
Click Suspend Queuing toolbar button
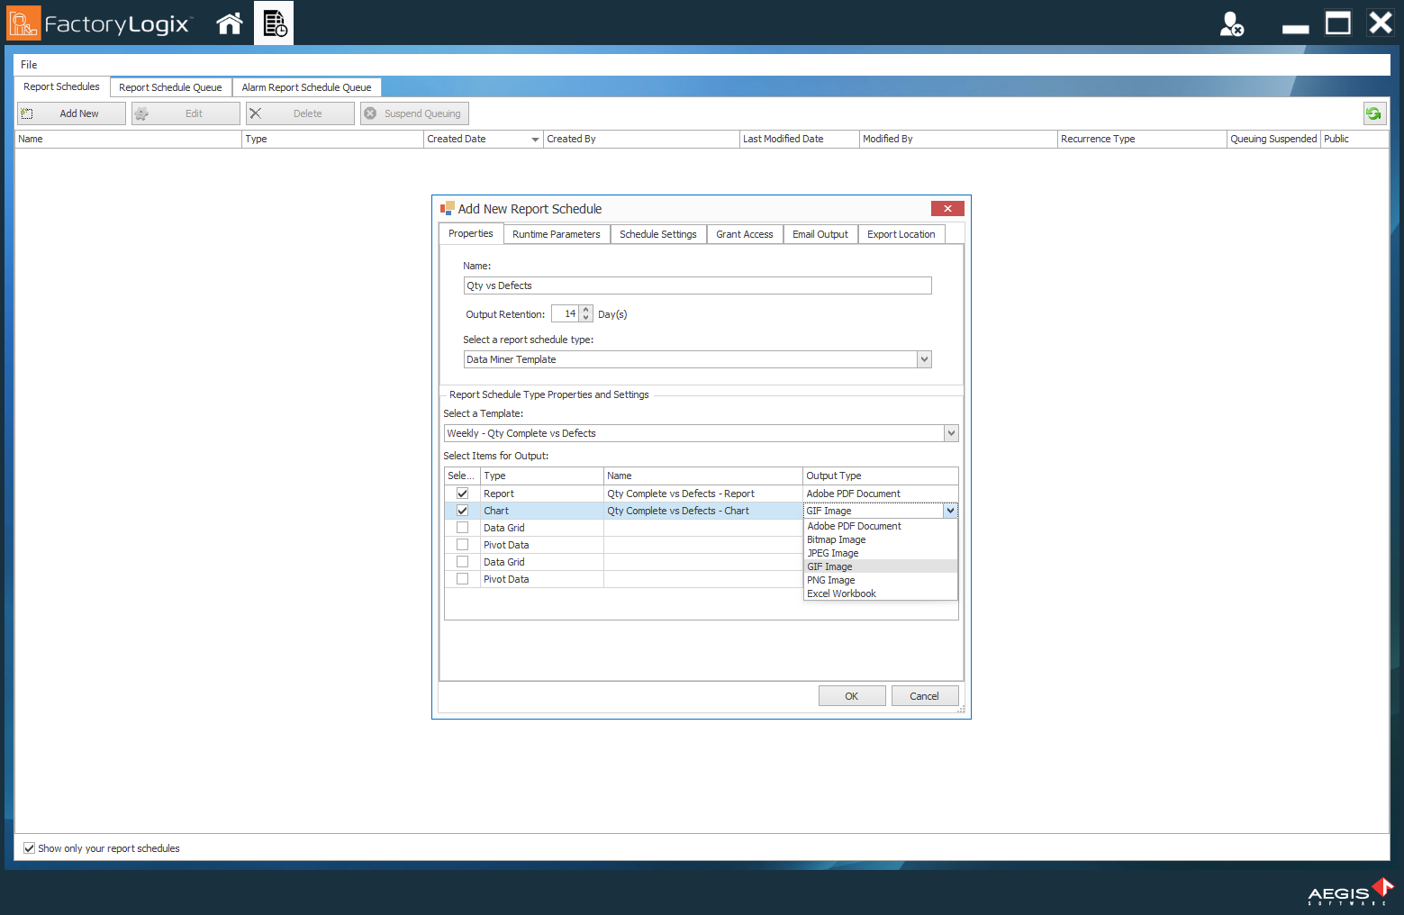[x=414, y=113]
